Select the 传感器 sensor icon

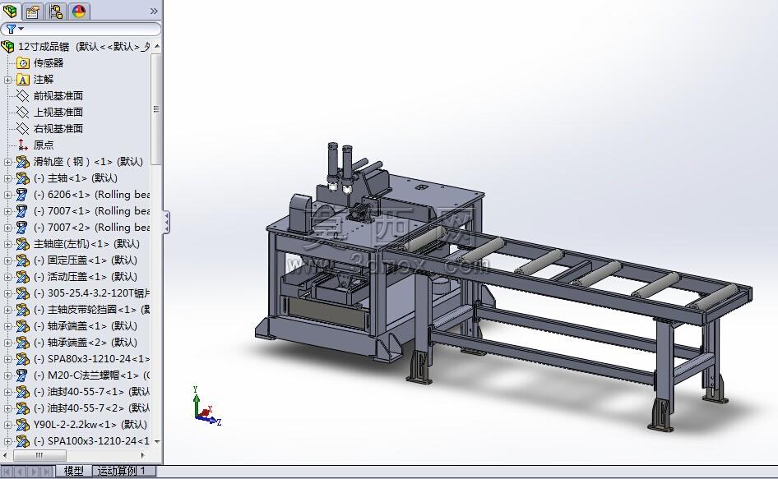coord(23,63)
